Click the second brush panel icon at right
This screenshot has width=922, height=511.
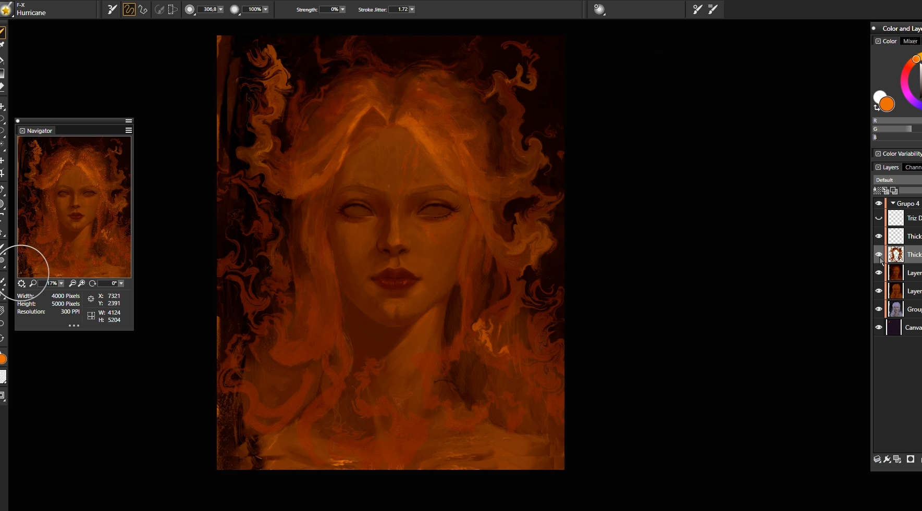point(712,9)
